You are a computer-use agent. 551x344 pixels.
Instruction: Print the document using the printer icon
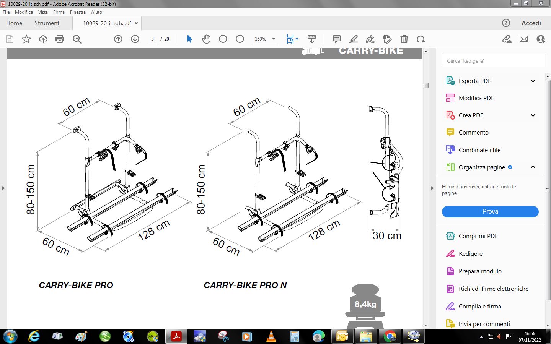click(60, 39)
